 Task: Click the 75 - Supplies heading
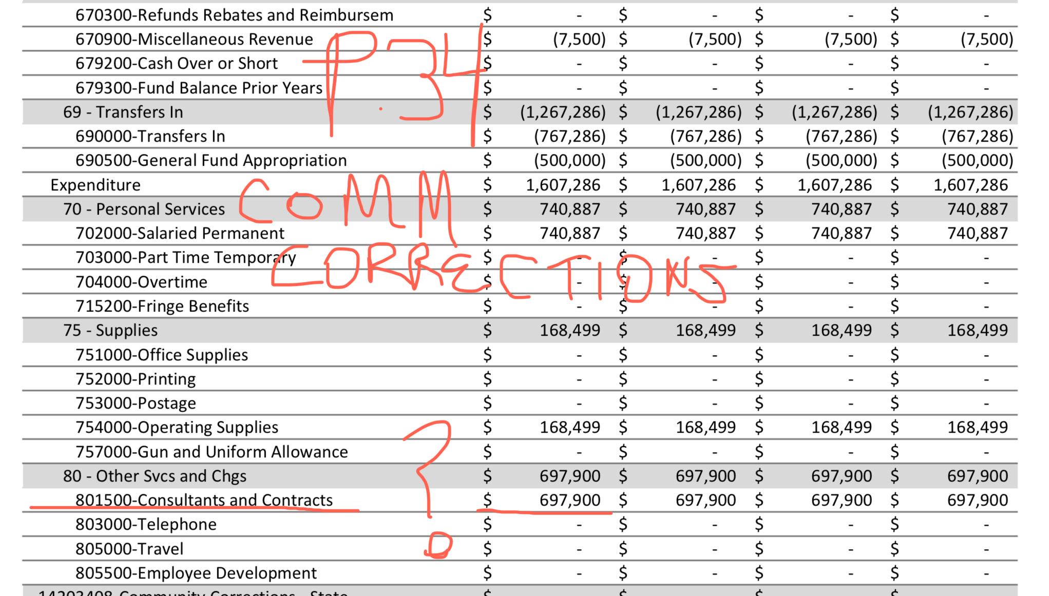pos(110,331)
